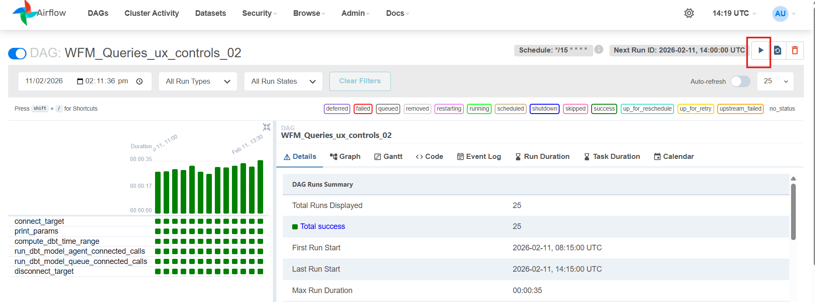Open the AU user avatar menu
This screenshot has width=815, height=302.
[780, 14]
